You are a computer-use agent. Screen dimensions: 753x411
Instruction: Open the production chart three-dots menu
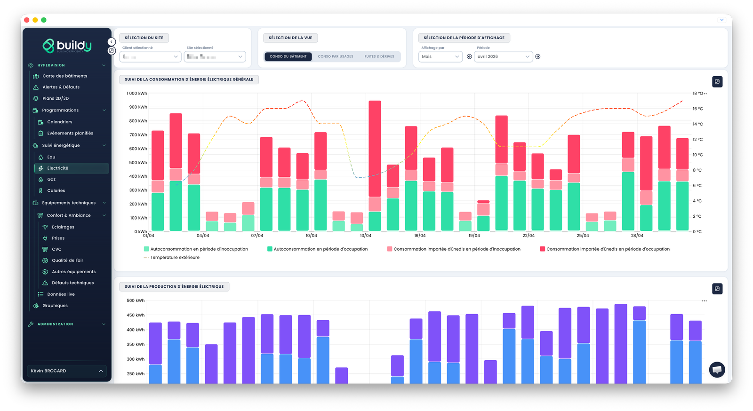pos(705,301)
